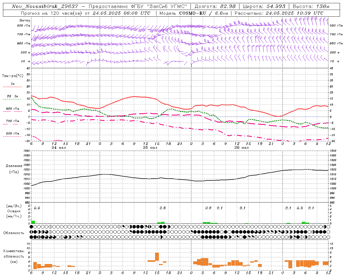Select the latitude value Широта: 54.993
344x275 pixels.
[x=264, y=6]
